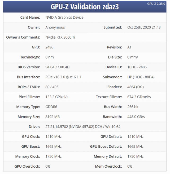Click the Owner: label
This screenshot has height=174, width=170.
[34, 27]
